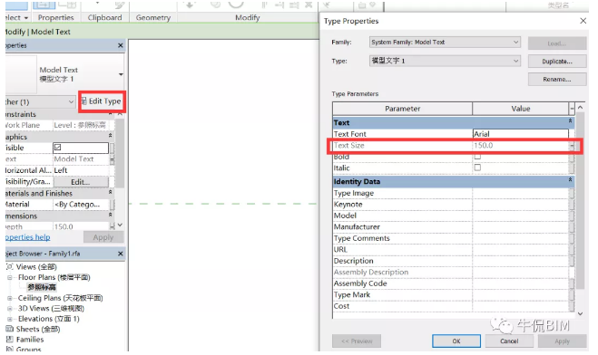Click the Description parameter row
Image resolution: width=598 pixels, height=355 pixels.
[x=451, y=261]
